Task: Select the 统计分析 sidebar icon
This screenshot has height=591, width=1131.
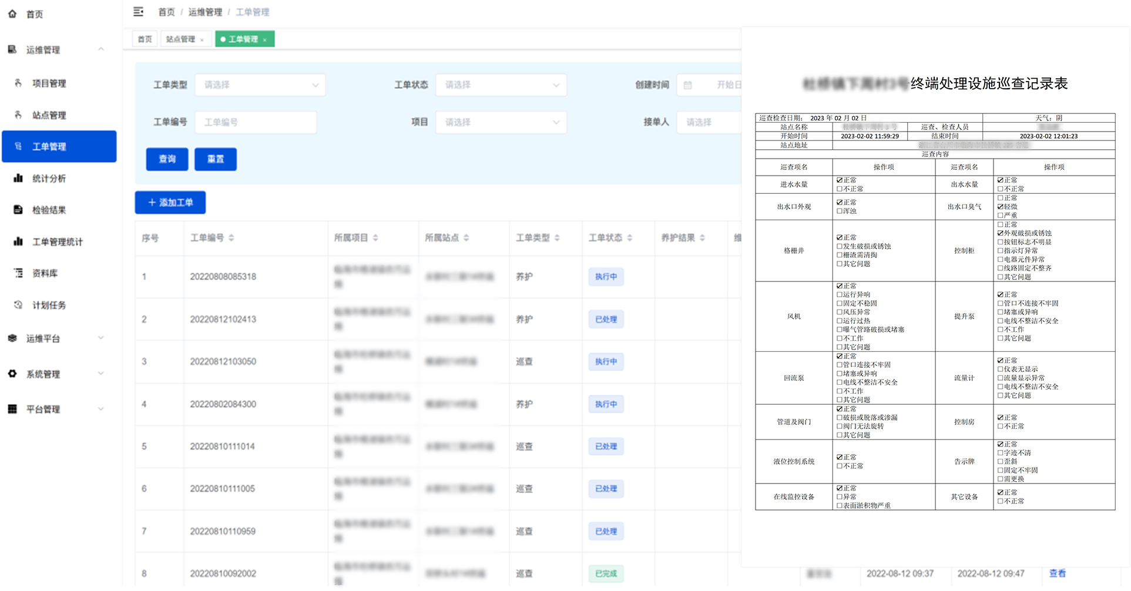Action: (18, 178)
